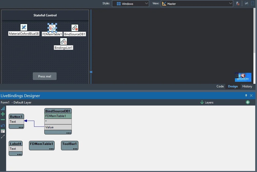Viewport: 257px width, 172px height.
Task: Click the fit-in-window stairs icon in LiveBindings toolbar
Action: pos(3,108)
